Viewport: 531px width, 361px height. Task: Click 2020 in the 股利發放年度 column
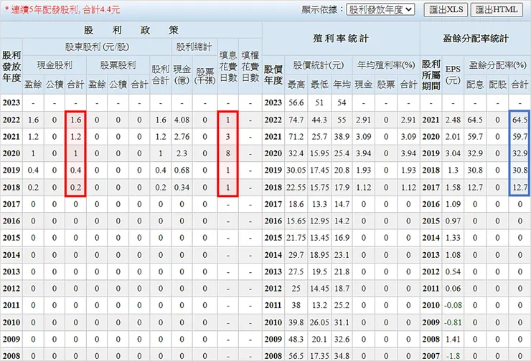pos(11,153)
